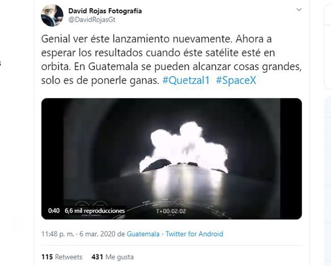Open the 11:48 p. m. tweet timestamp
331x266 pixels.
click(57, 234)
